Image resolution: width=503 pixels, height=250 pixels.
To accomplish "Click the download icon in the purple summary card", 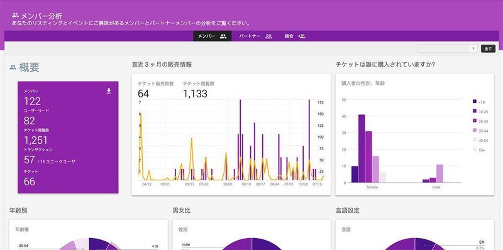I will click(109, 91).
